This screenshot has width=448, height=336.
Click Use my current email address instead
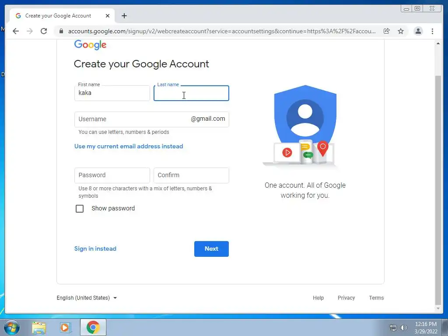click(x=129, y=146)
